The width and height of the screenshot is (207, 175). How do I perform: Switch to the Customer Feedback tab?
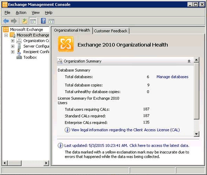[111, 31]
